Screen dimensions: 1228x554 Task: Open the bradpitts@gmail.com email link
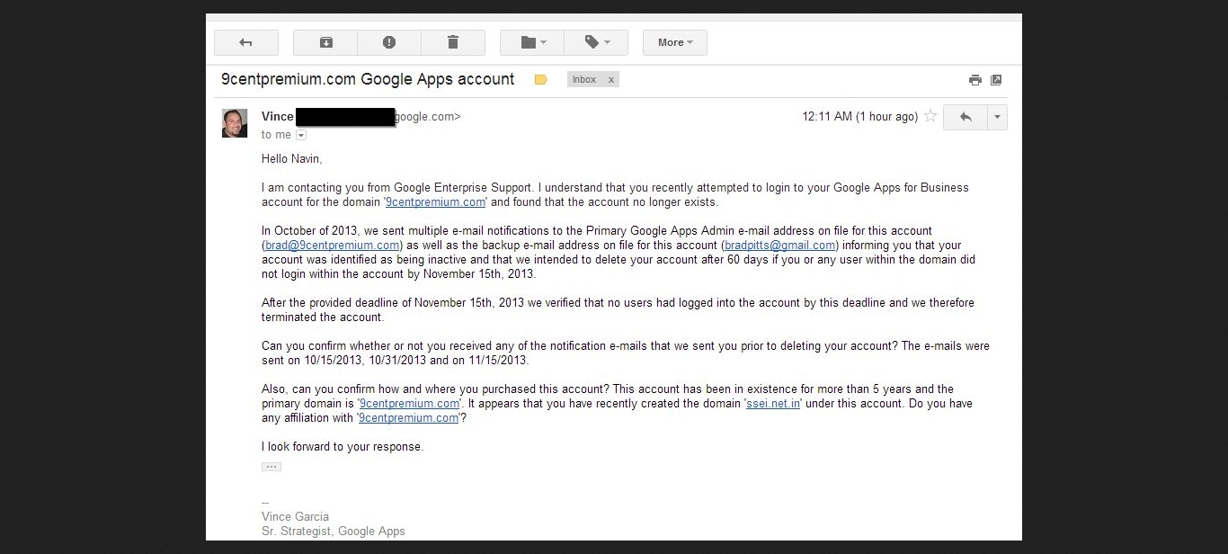[x=780, y=246]
